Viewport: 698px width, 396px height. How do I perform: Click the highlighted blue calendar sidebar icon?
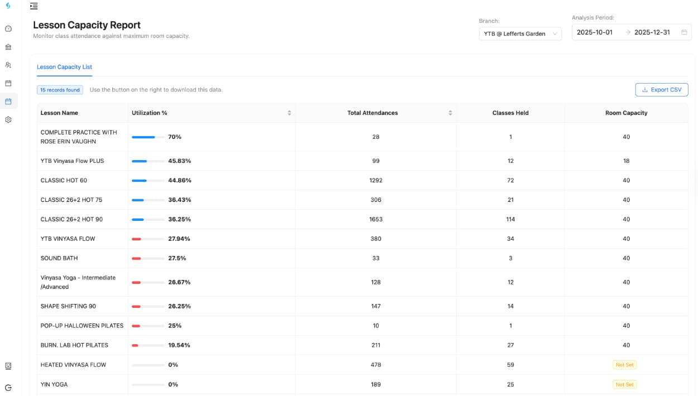[8, 102]
